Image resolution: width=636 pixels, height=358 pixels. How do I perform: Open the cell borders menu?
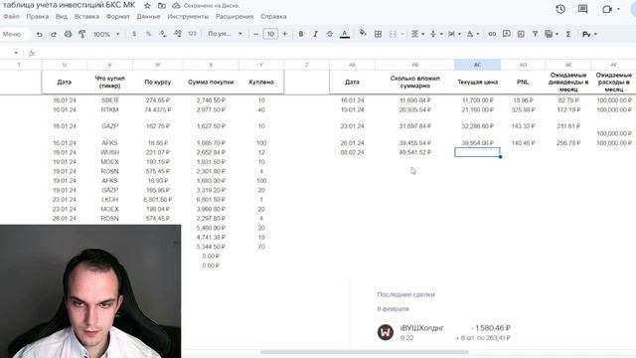coord(378,35)
